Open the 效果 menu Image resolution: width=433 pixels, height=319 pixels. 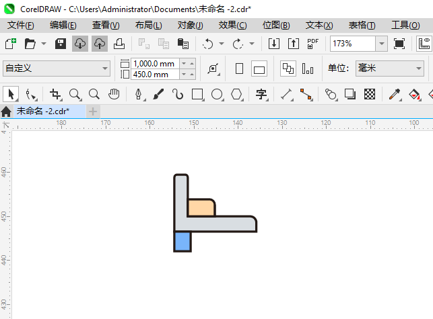point(232,25)
